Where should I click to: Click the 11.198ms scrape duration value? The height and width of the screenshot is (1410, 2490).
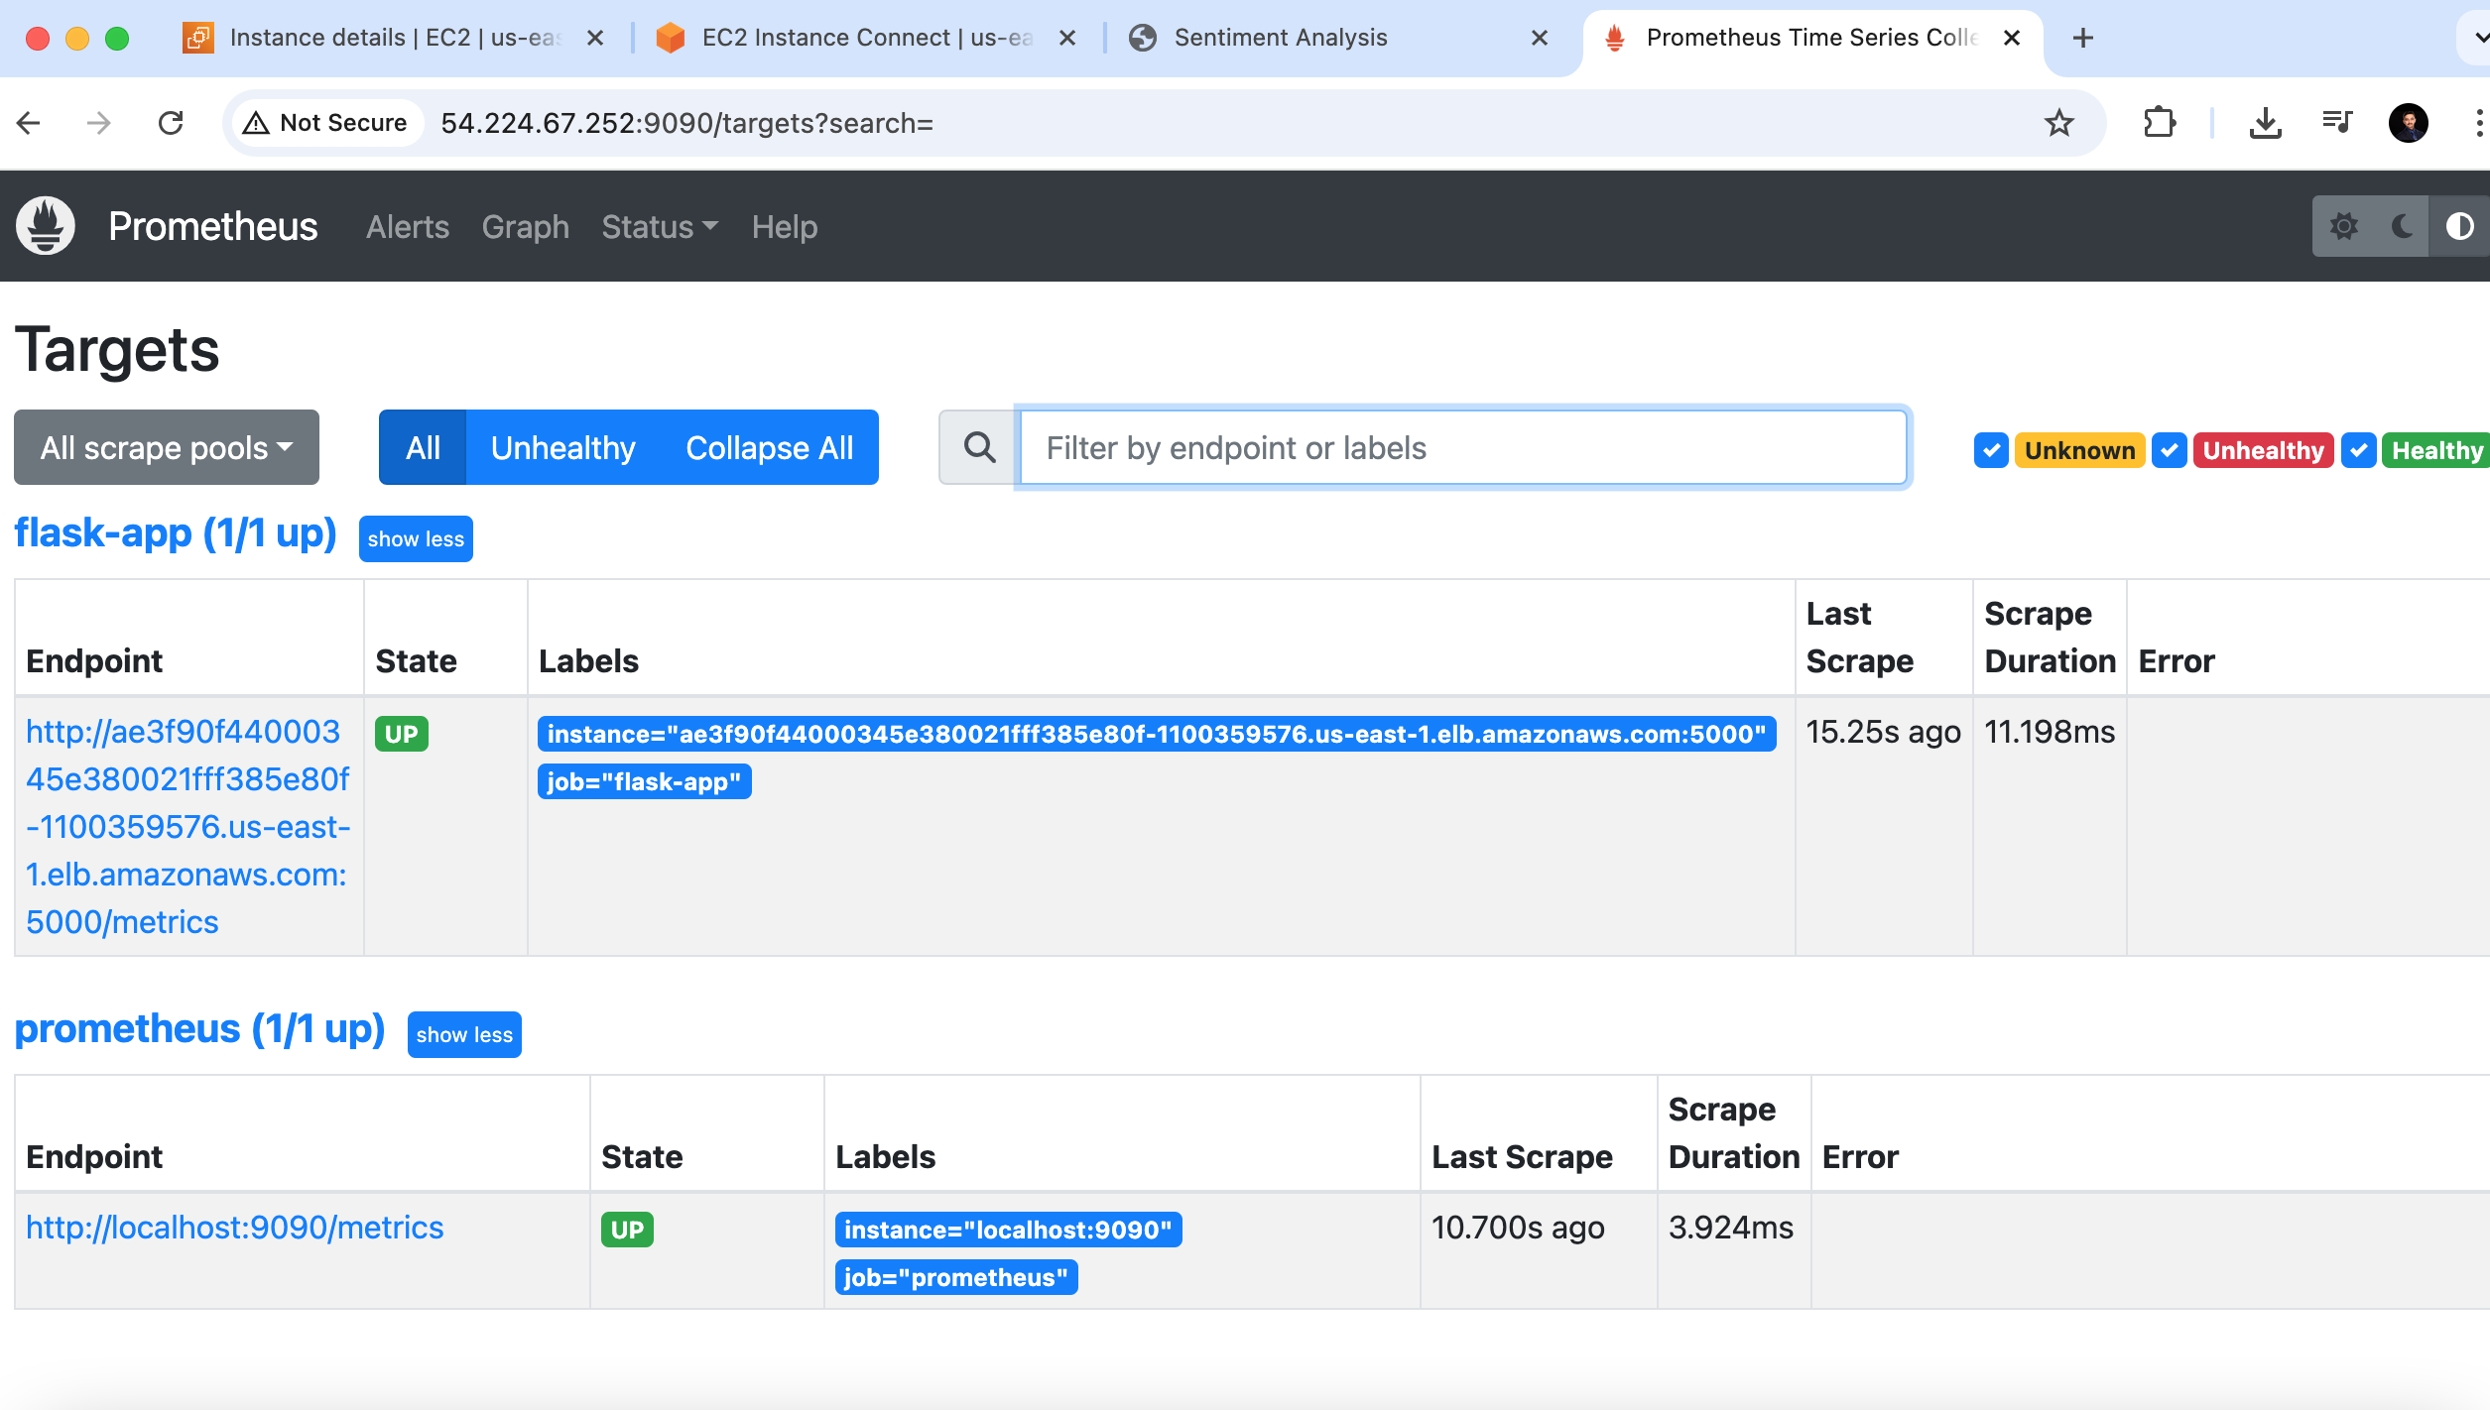(2050, 732)
